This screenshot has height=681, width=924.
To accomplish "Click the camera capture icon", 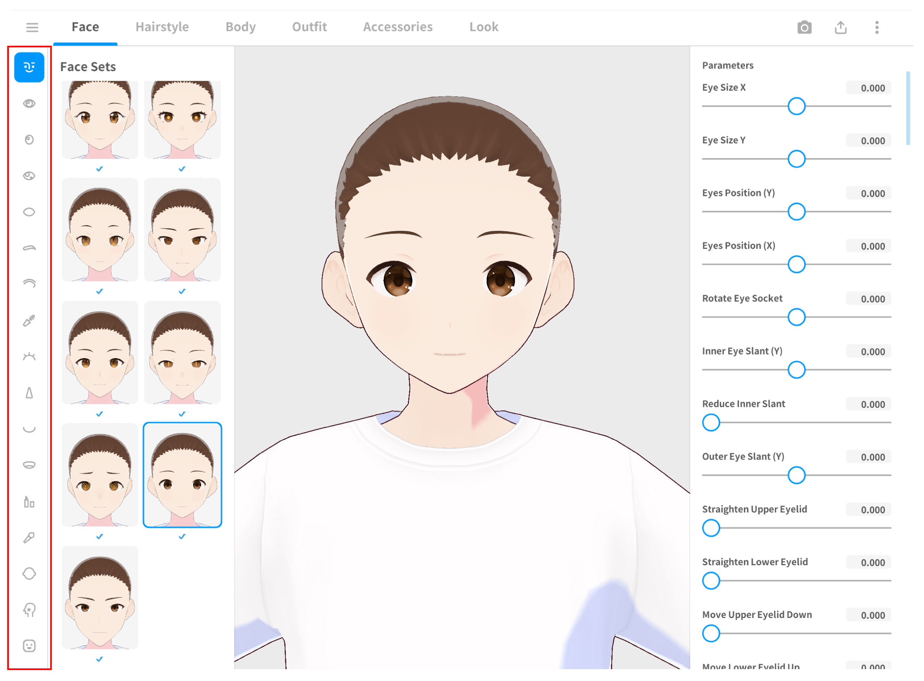I will (x=804, y=28).
